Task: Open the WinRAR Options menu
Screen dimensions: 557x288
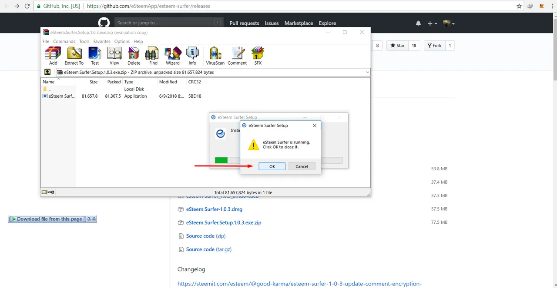Action: 122,41
